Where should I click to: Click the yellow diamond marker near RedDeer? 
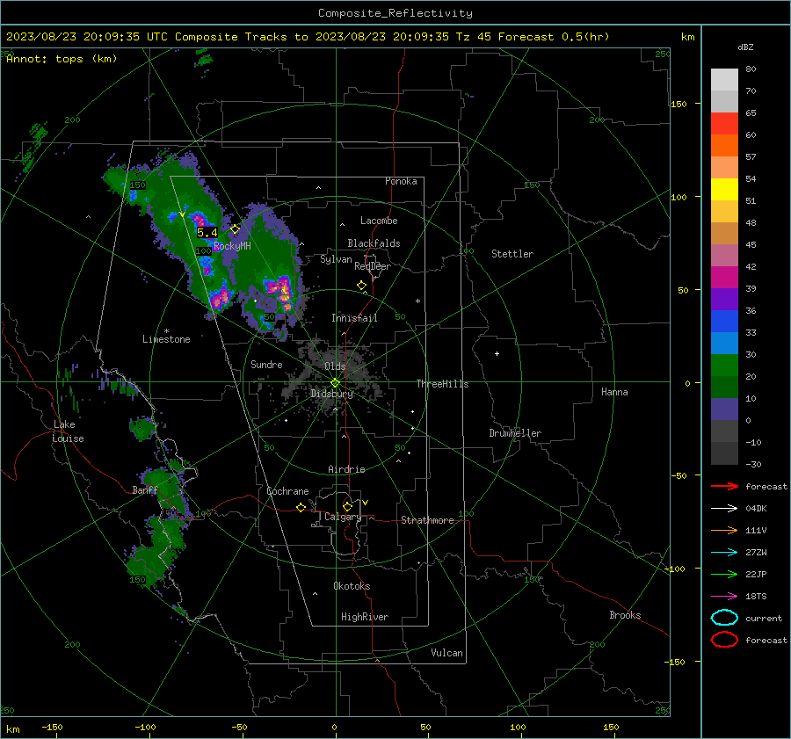click(x=361, y=285)
